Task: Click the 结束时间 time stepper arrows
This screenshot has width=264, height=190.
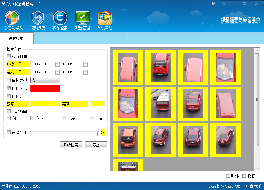Action: (85, 72)
